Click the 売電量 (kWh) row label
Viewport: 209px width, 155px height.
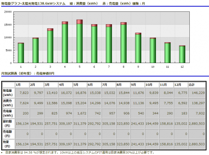pyautogui.click(x=9, y=113)
